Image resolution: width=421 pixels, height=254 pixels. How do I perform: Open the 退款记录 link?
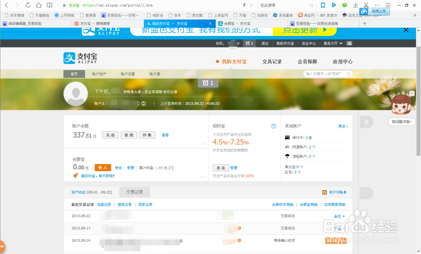tap(145, 205)
